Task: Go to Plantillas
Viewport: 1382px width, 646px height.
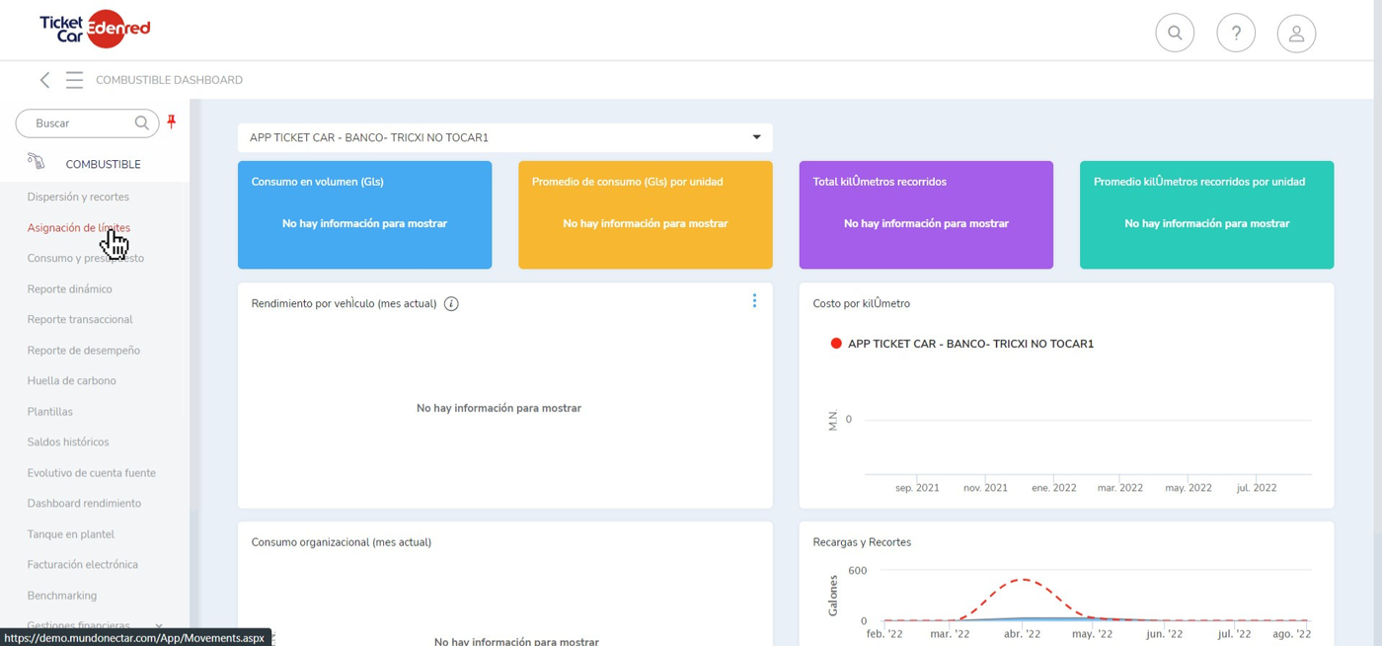Action: click(50, 412)
